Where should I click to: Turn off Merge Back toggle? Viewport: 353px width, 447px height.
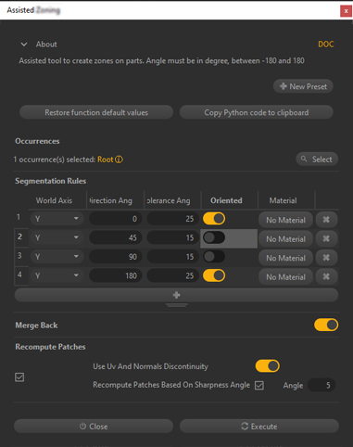pyautogui.click(x=326, y=325)
